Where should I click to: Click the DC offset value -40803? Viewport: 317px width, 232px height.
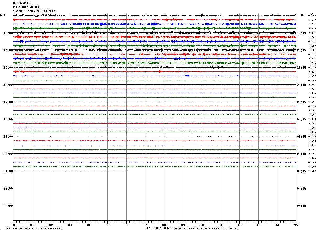[312, 85]
